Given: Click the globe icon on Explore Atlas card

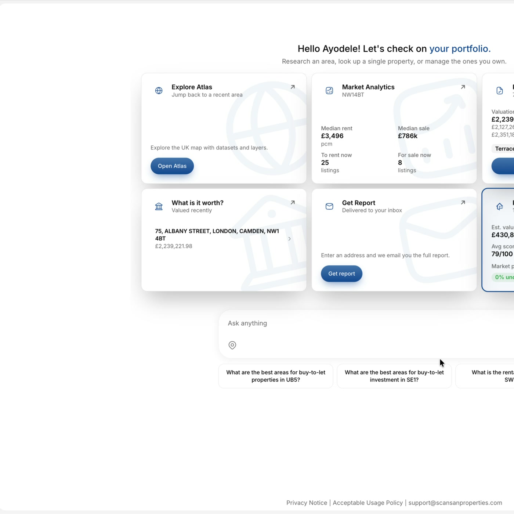Looking at the screenshot, I should click(x=159, y=91).
